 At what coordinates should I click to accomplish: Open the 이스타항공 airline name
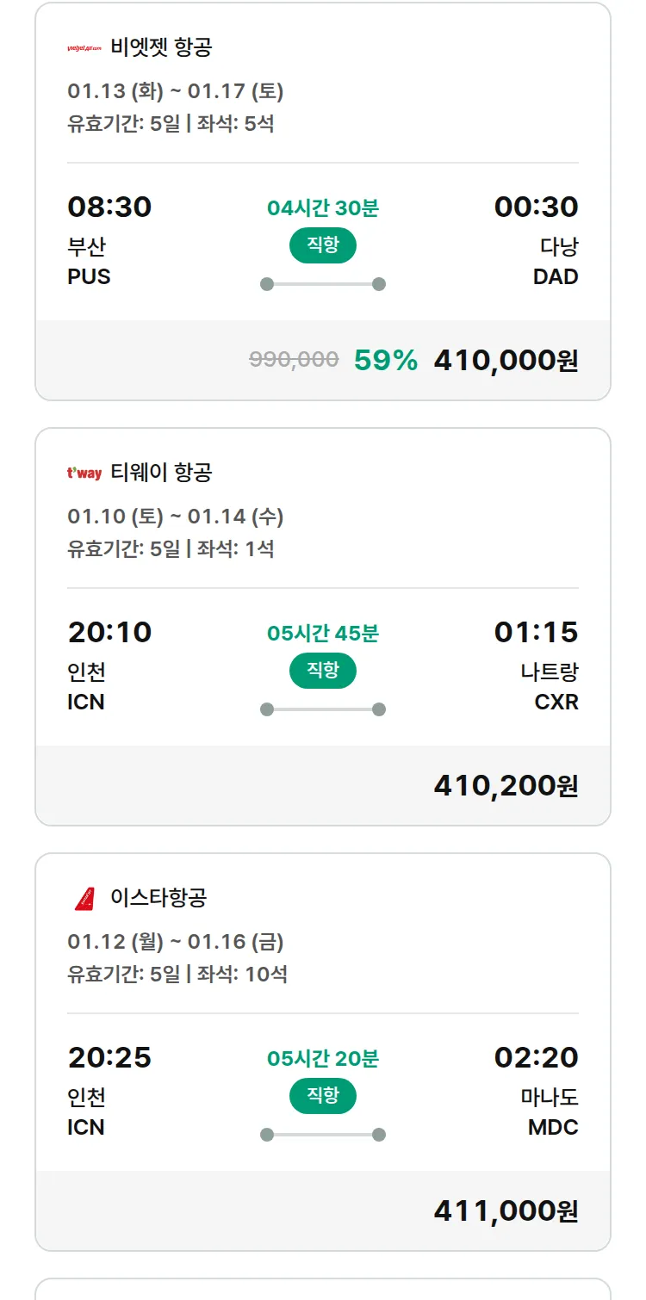[158, 898]
